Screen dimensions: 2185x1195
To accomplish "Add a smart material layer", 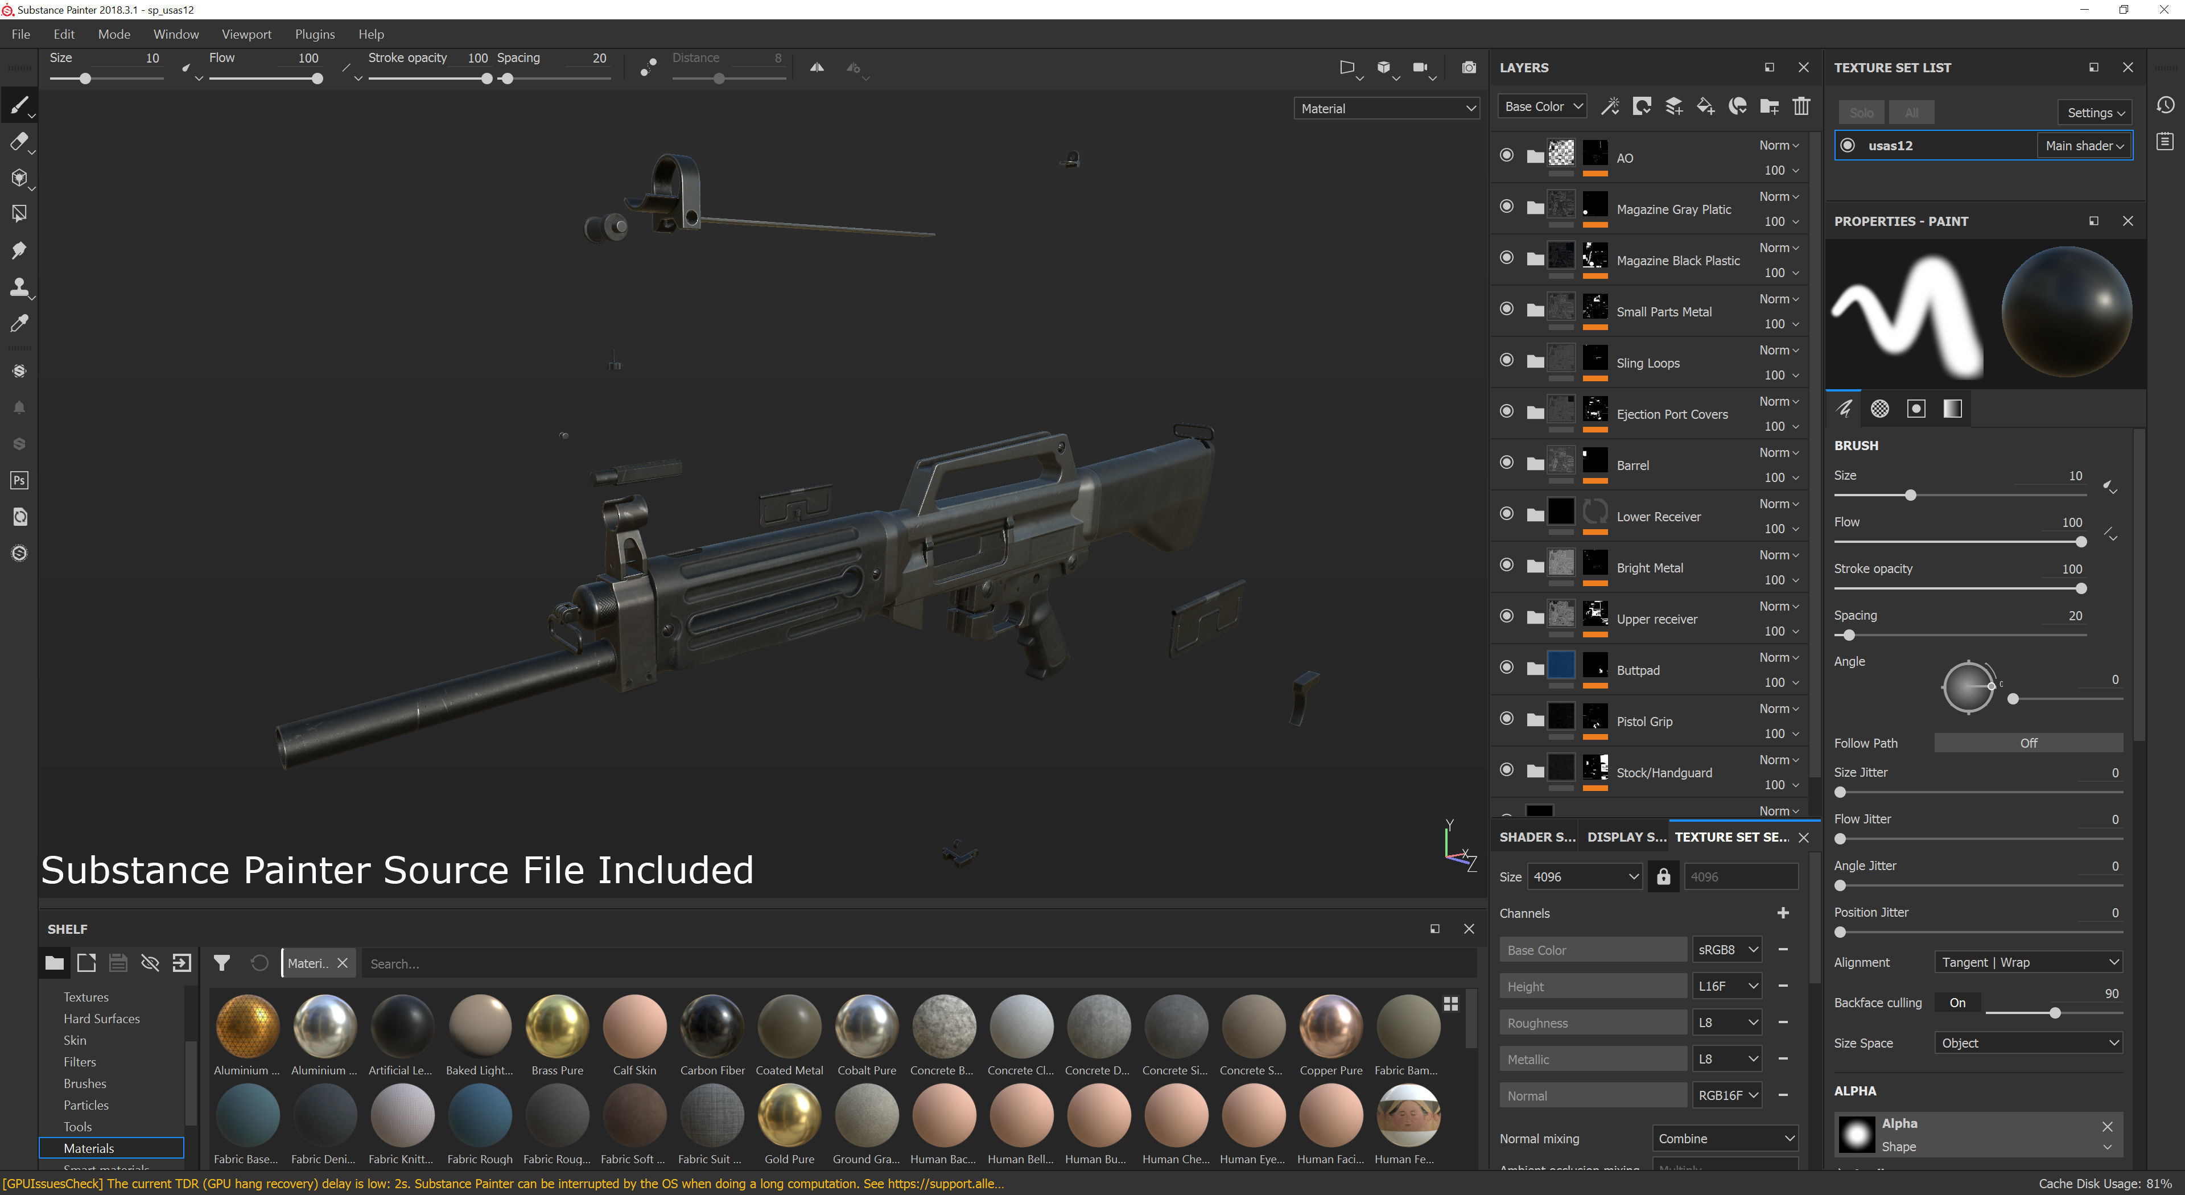I will [x=1737, y=106].
